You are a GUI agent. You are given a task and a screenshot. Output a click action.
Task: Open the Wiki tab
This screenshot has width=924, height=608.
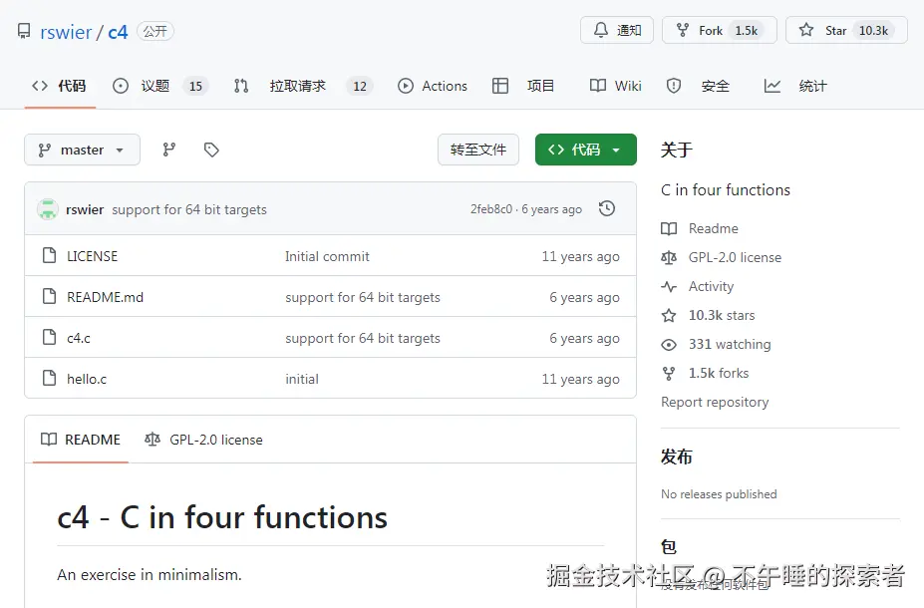point(616,86)
